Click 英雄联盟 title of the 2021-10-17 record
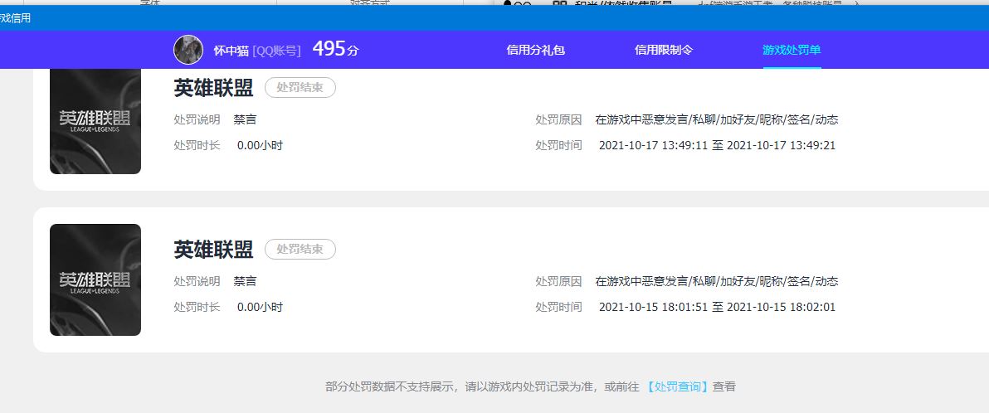 coord(213,88)
